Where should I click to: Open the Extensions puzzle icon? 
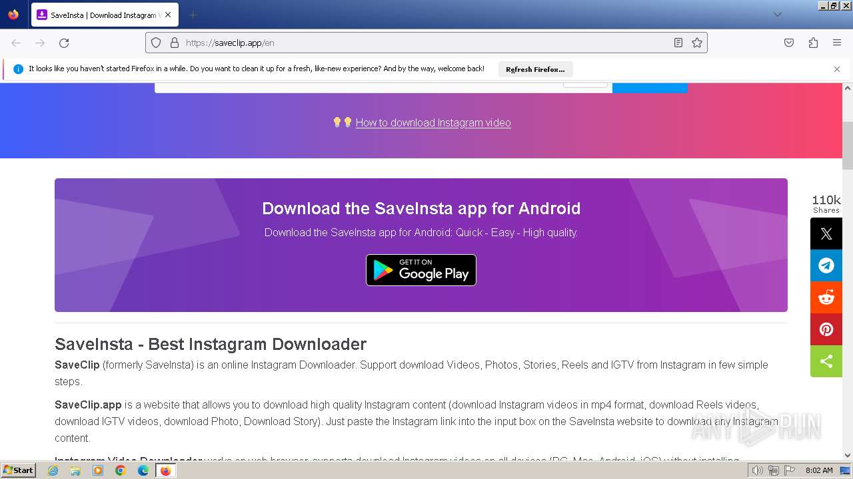tap(813, 43)
